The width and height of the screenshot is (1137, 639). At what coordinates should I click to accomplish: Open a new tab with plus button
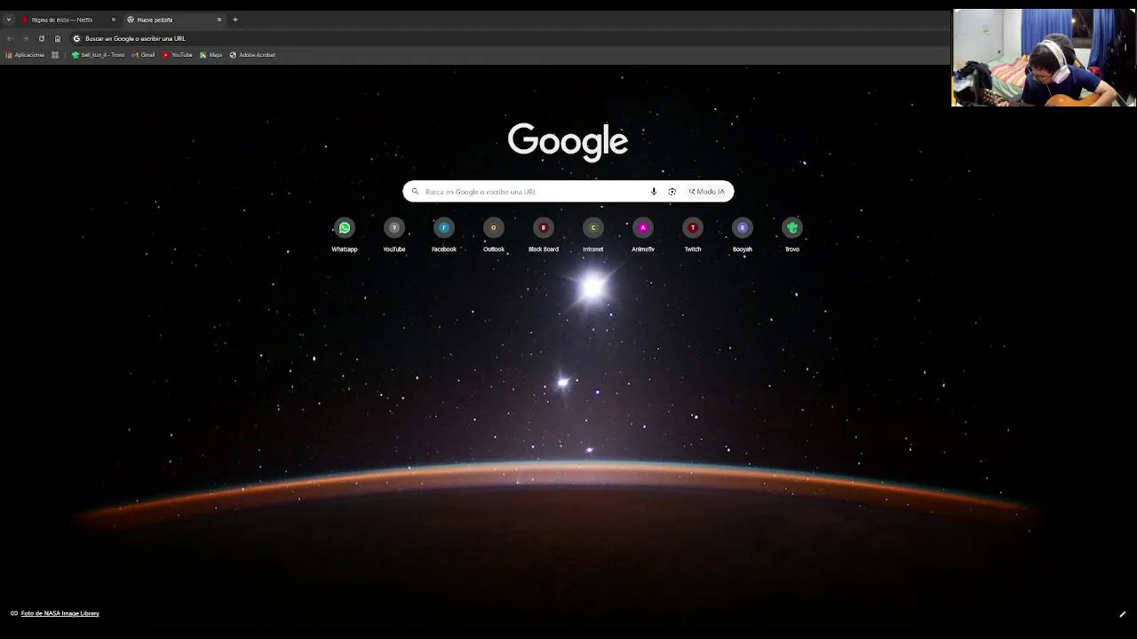click(x=235, y=20)
